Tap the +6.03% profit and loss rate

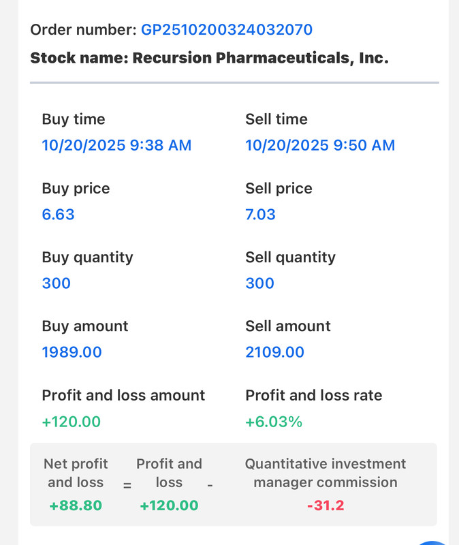273,422
